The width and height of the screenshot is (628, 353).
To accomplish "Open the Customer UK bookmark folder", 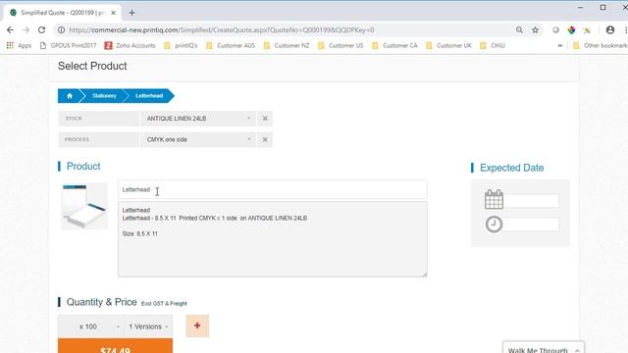I will (448, 46).
